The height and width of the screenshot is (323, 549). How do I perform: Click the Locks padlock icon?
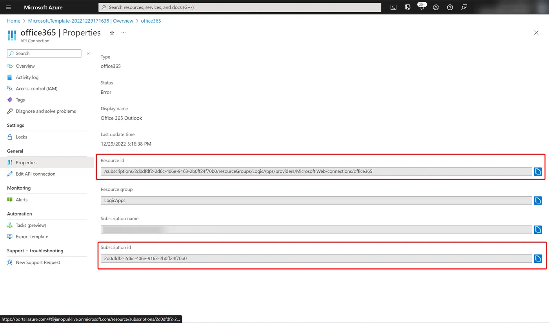[x=10, y=137]
